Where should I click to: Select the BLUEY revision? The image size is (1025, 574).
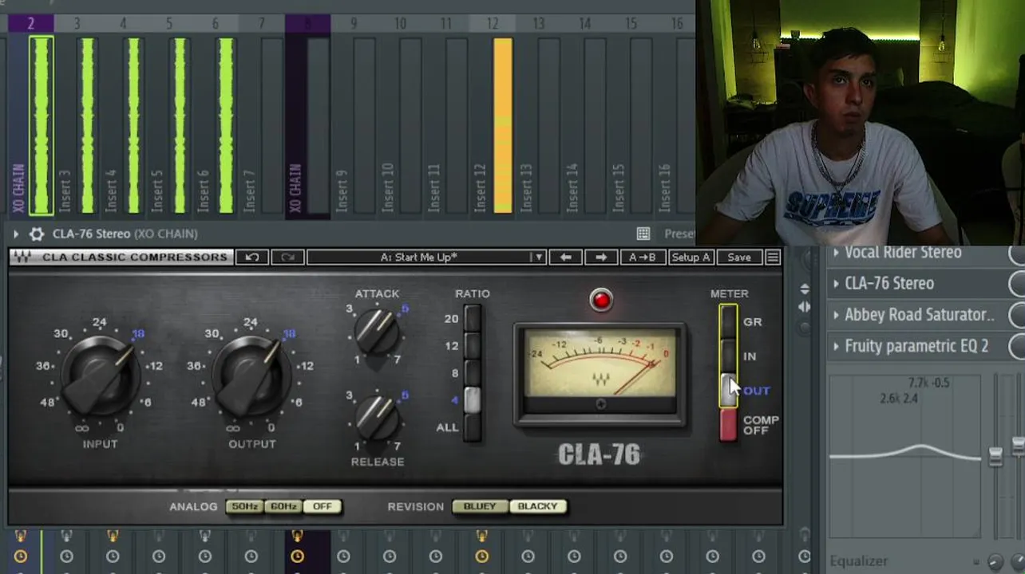(480, 506)
